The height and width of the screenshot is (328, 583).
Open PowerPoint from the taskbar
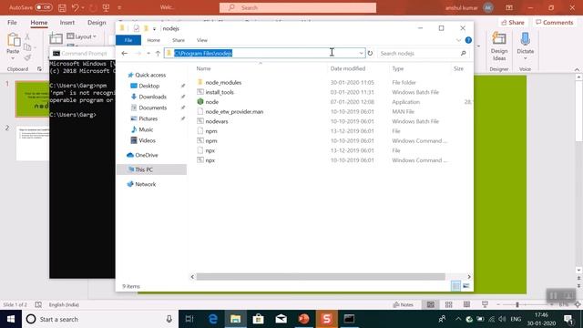[x=303, y=319]
